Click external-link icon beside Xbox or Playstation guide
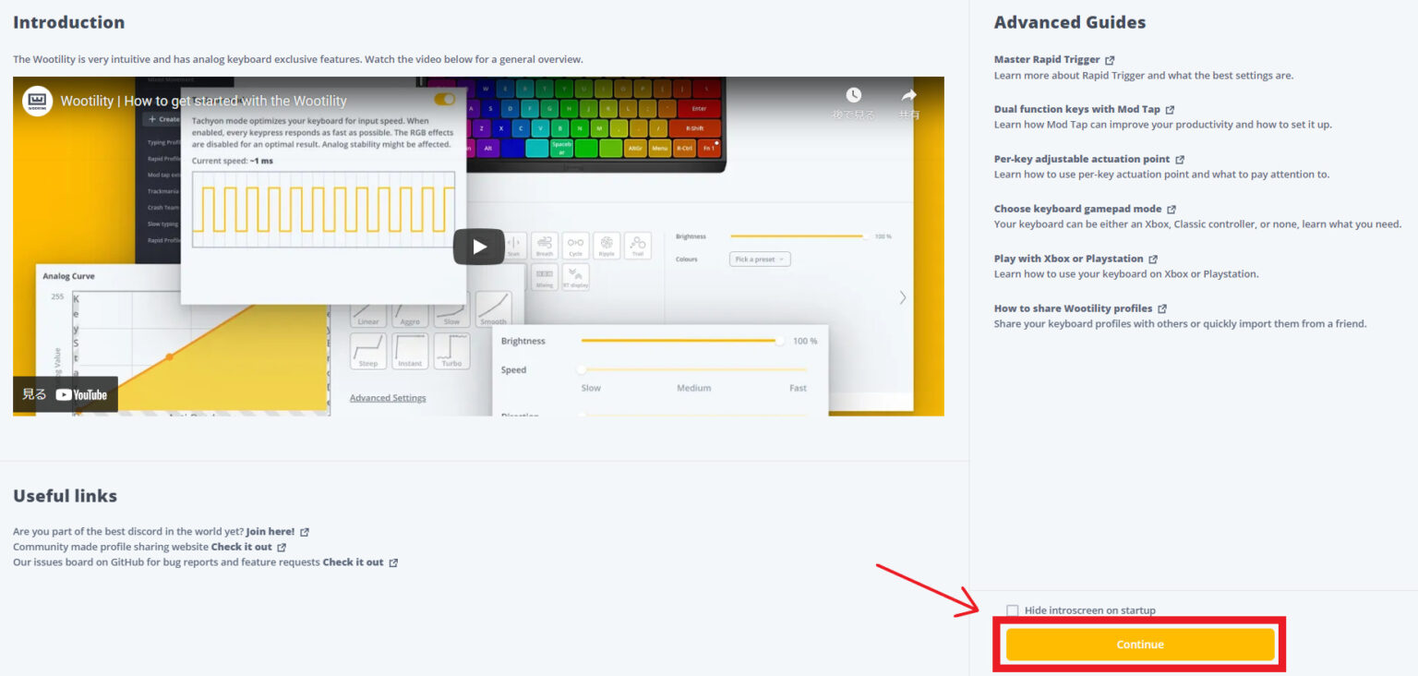1418x676 pixels. (x=1153, y=260)
